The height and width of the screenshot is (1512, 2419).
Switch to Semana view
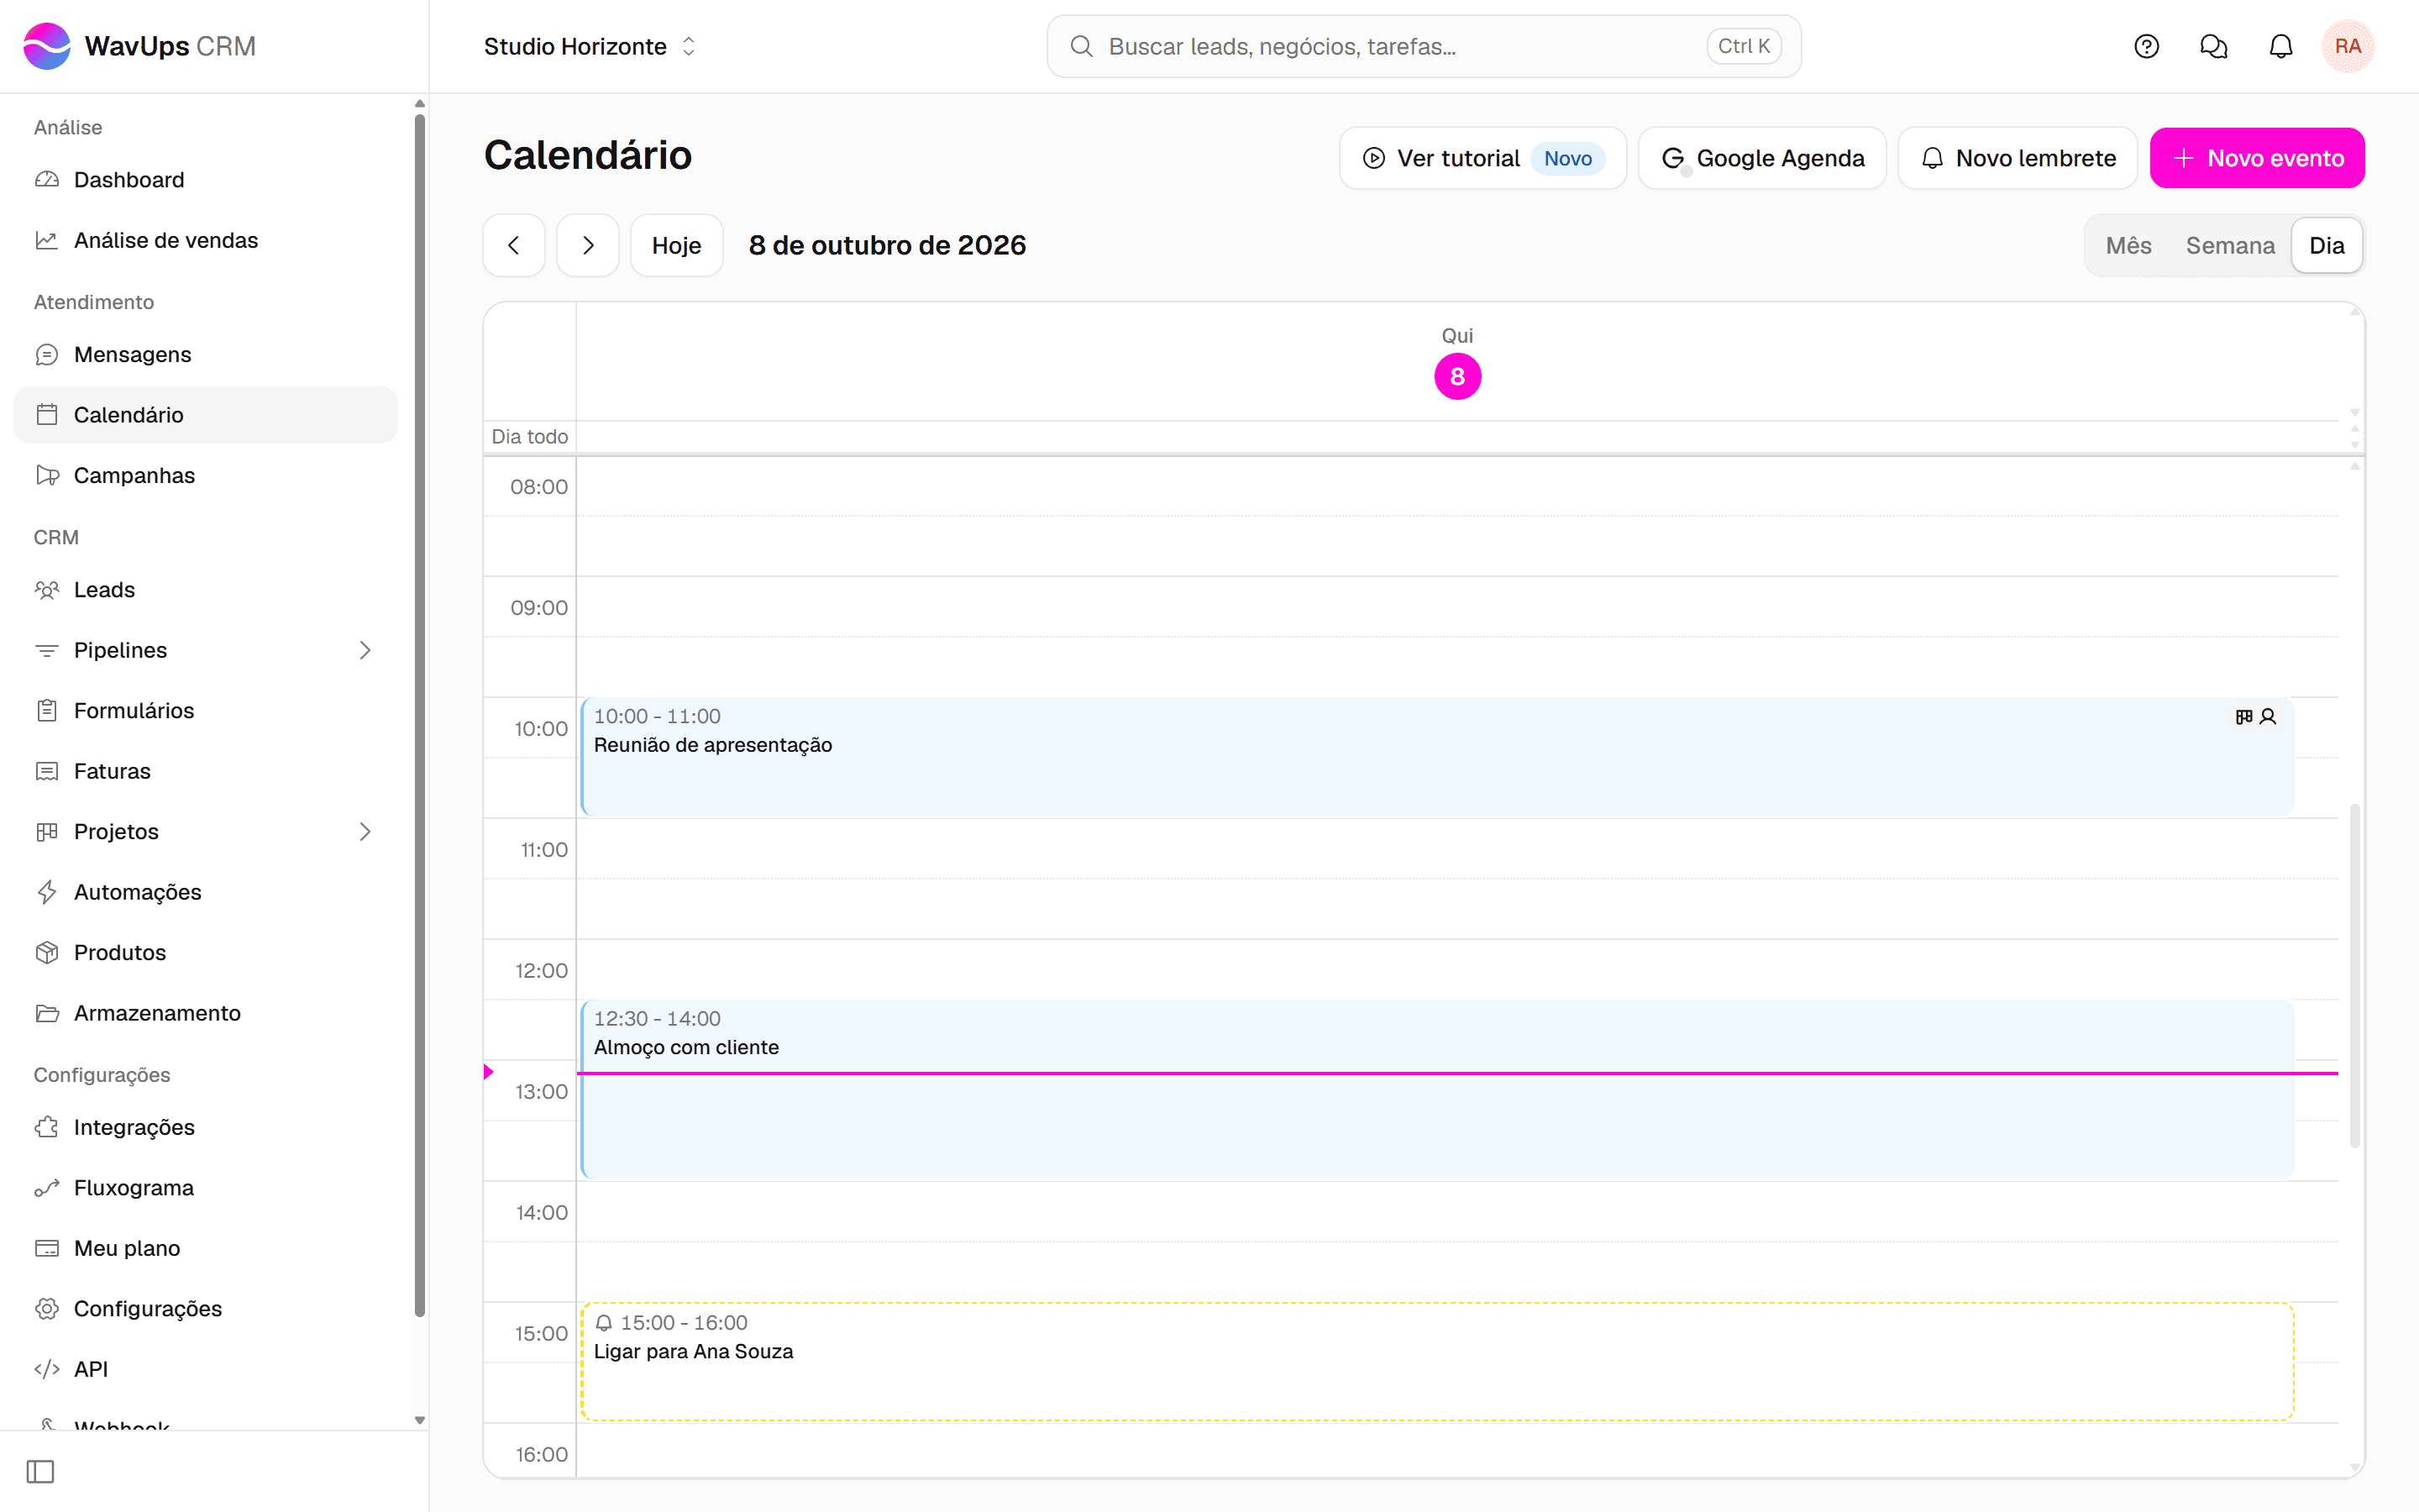[x=2229, y=245]
